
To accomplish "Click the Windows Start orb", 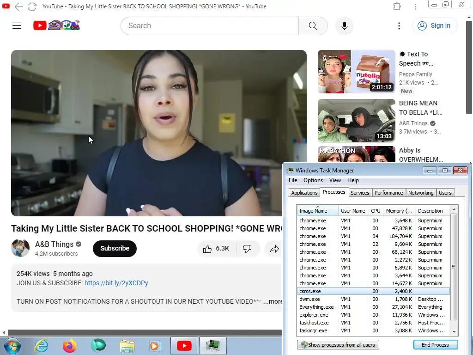I will pos(12,346).
